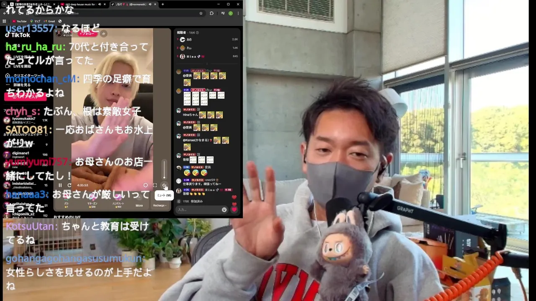Tap the pink heart like button
Image resolution: width=536 pixels, height=301 pixels.
tap(234, 210)
